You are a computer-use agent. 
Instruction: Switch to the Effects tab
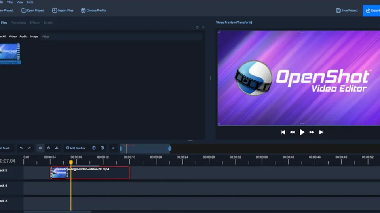click(35, 22)
